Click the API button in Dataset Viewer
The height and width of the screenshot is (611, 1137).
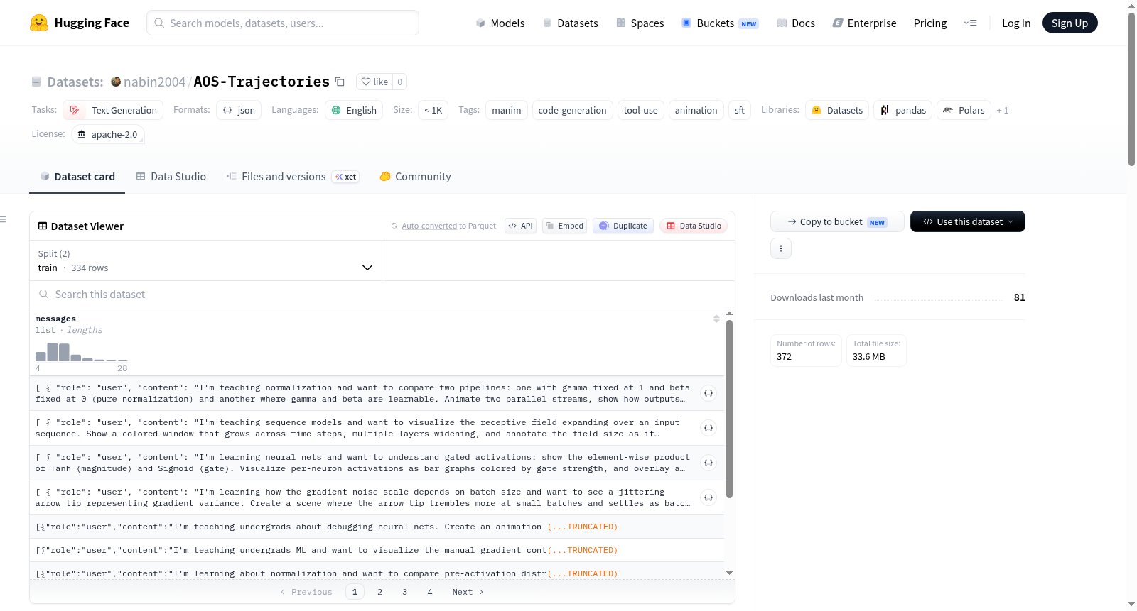520,226
